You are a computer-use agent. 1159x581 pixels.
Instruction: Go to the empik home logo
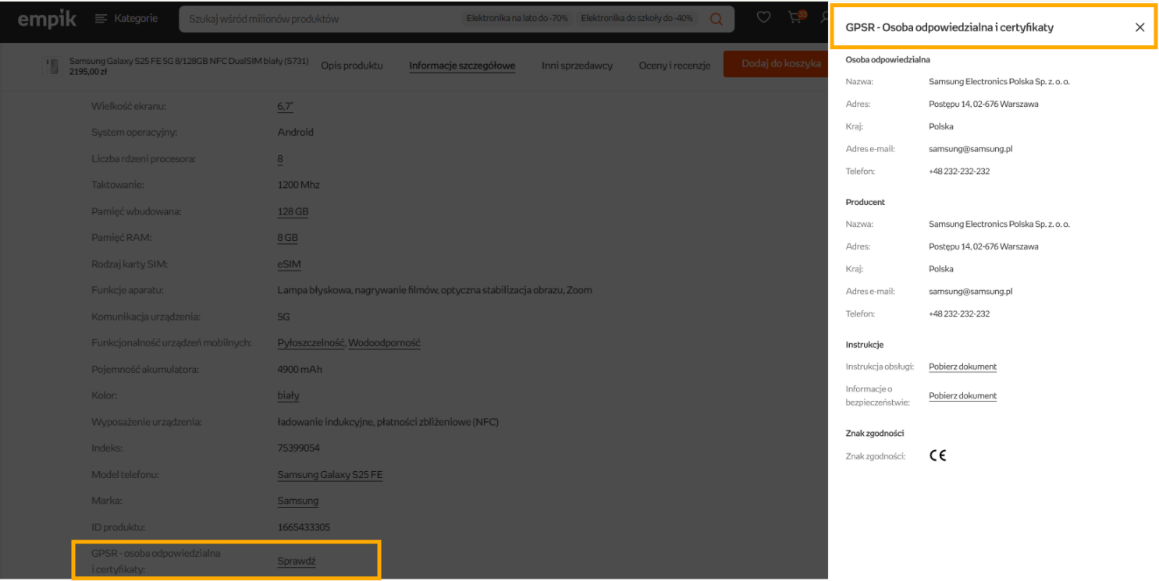click(47, 19)
